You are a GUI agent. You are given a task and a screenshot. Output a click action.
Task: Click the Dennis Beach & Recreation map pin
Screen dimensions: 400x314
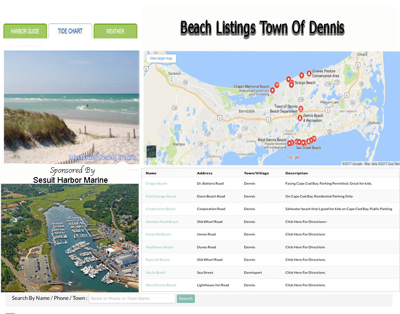click(300, 118)
